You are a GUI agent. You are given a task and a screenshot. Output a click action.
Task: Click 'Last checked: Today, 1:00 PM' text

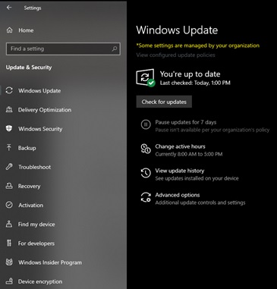click(195, 83)
